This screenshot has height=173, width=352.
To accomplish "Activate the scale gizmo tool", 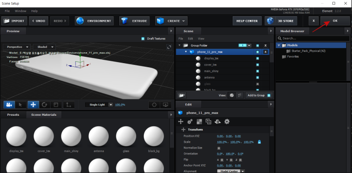I will 56,104.
